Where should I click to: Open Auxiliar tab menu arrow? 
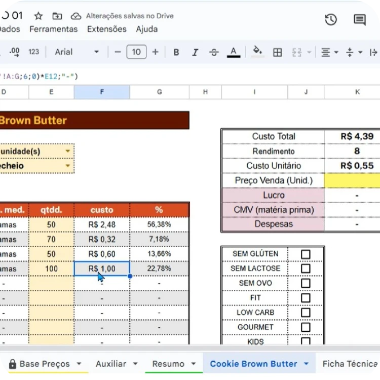[135, 363]
